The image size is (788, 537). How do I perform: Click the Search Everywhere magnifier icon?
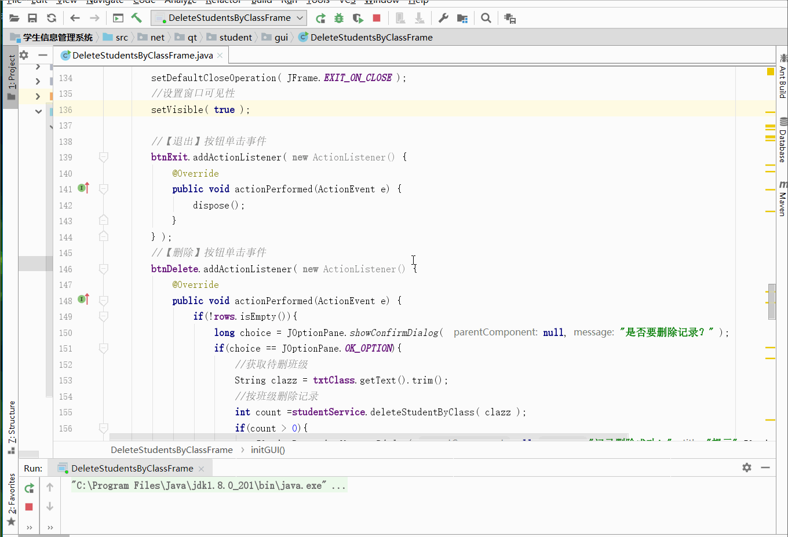(486, 18)
